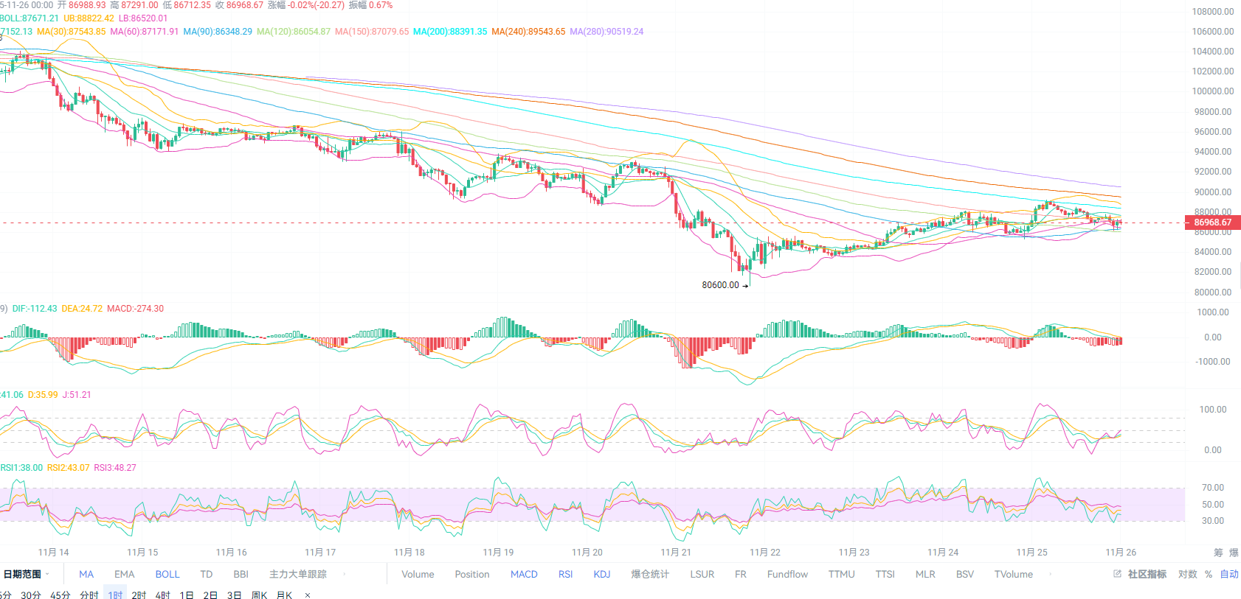This screenshot has width=1241, height=599.
Task: Open 社区指标 community indicators
Action: pyautogui.click(x=1147, y=574)
